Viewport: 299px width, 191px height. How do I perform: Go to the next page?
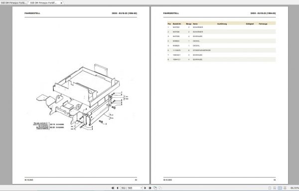click(x=145, y=188)
